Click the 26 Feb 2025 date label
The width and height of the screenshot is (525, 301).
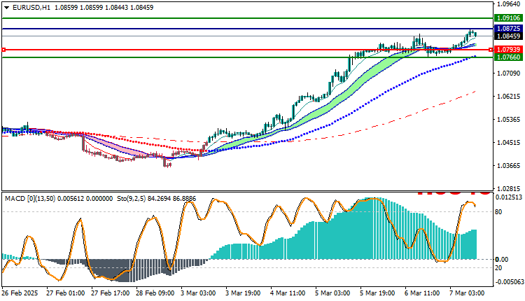click(20, 293)
